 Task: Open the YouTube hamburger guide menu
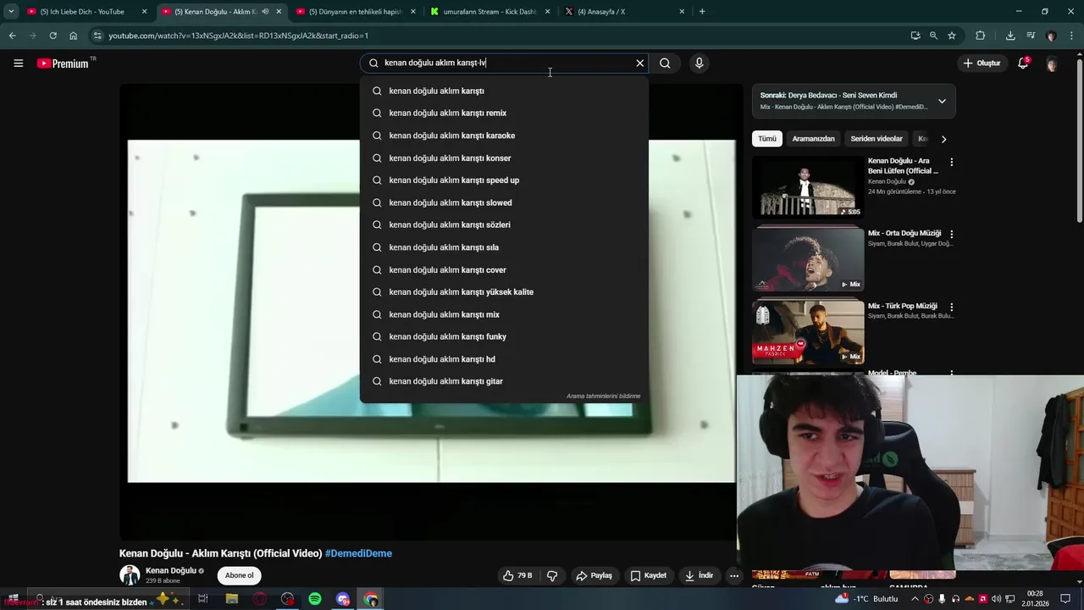tap(18, 63)
